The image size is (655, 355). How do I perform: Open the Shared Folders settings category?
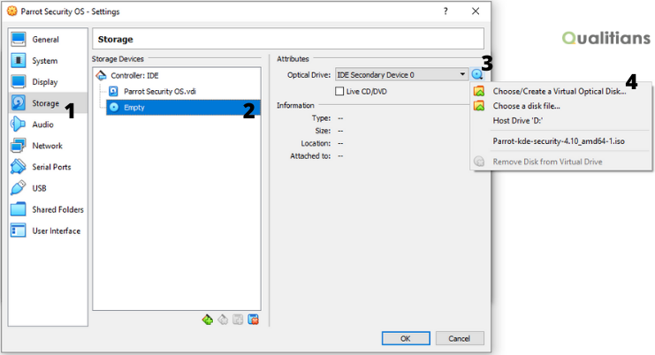pos(47,209)
